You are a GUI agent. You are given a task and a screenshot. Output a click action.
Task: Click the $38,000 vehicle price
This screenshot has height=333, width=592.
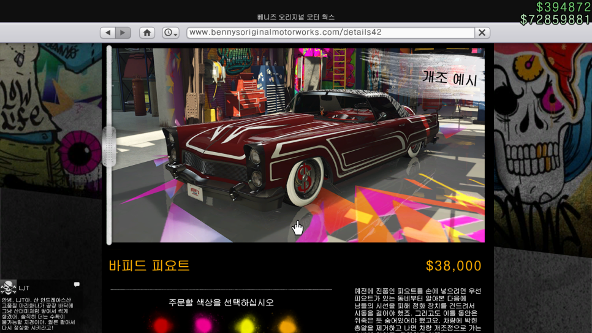click(x=453, y=266)
